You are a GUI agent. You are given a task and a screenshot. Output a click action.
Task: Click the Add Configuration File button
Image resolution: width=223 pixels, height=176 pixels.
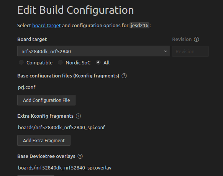coord(46,100)
